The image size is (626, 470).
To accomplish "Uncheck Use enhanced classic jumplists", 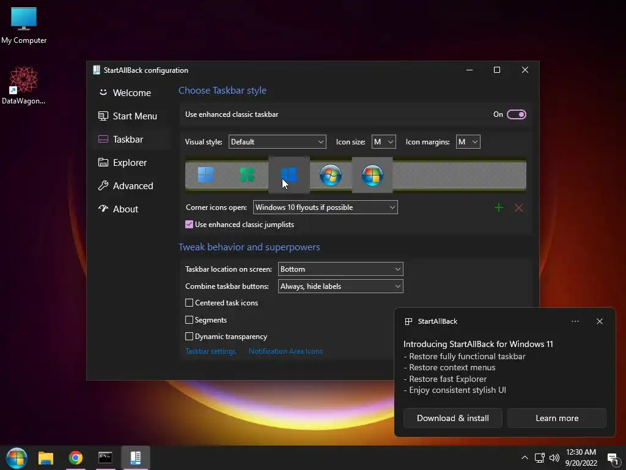I will (190, 225).
